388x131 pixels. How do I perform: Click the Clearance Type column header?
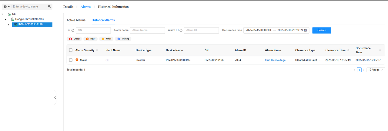coord(305,50)
